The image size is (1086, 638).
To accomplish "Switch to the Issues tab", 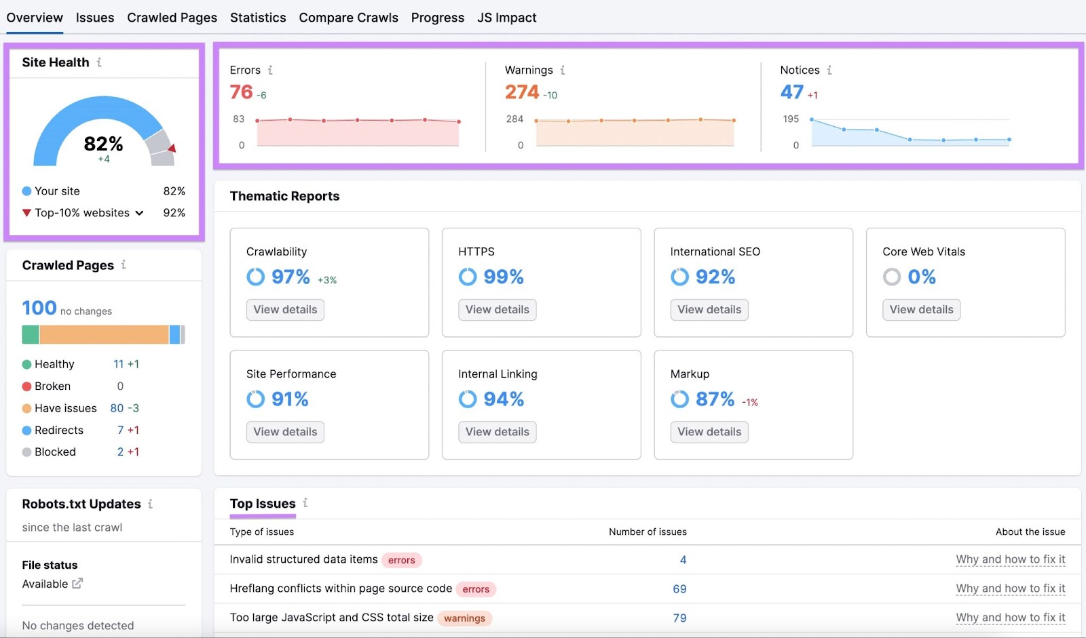I will pos(95,18).
